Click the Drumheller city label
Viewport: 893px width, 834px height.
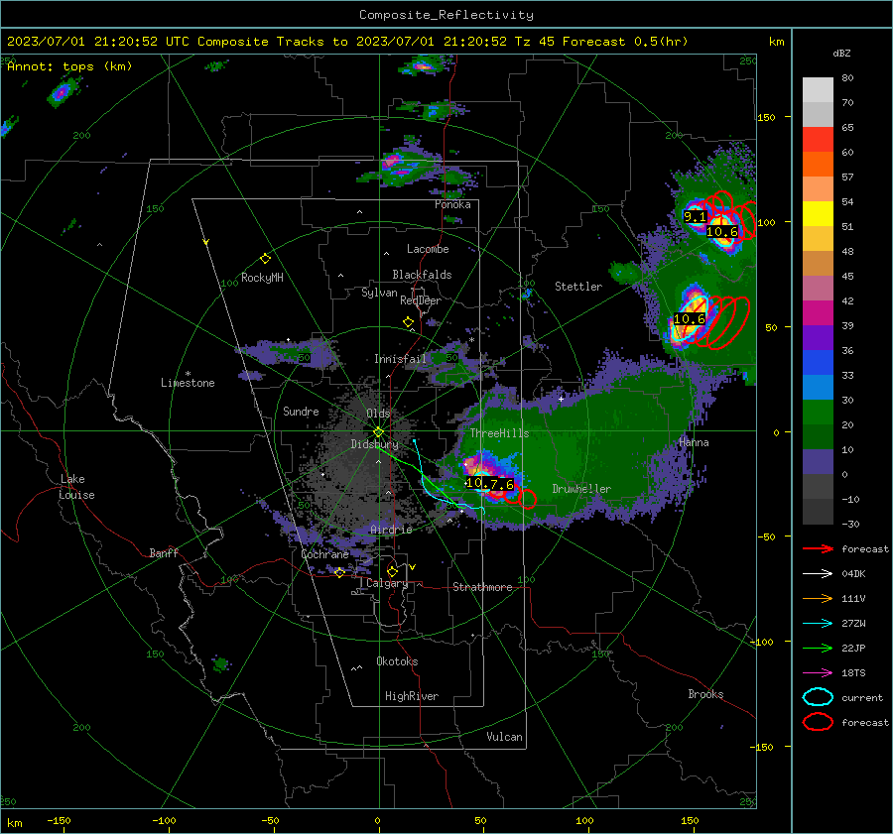click(x=581, y=489)
